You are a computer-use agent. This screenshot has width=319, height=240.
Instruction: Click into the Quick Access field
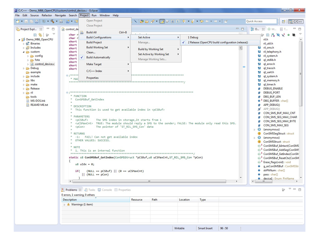[x=262, y=21]
